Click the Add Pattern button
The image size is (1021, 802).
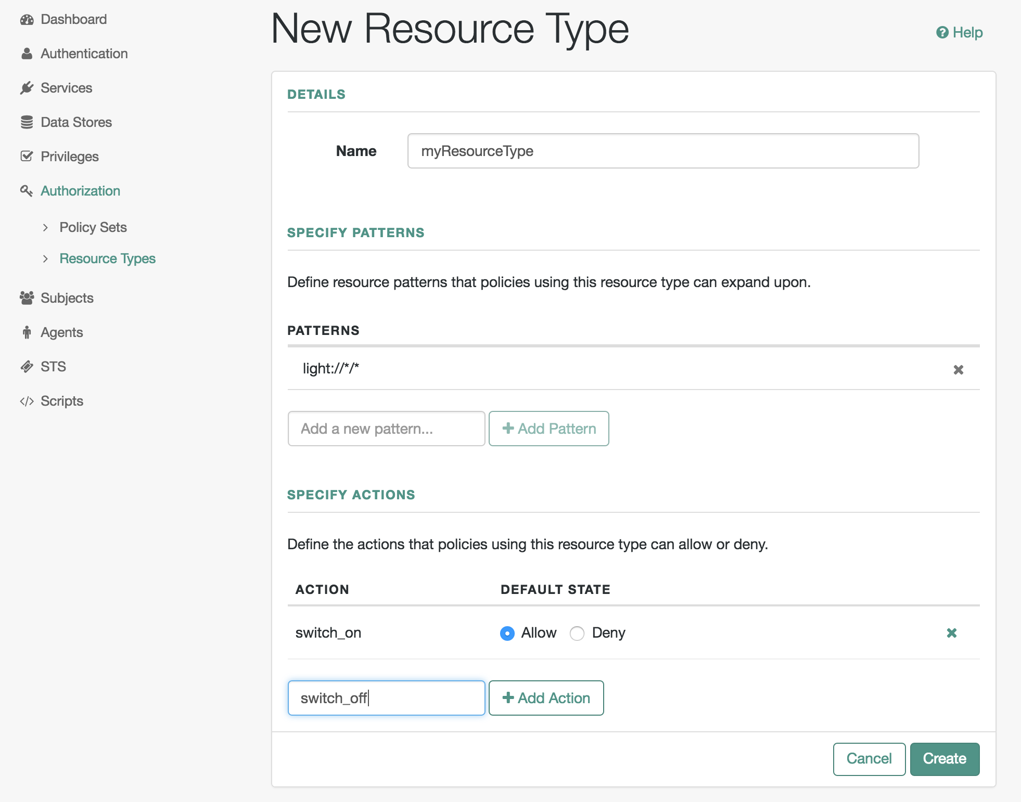pyautogui.click(x=549, y=429)
